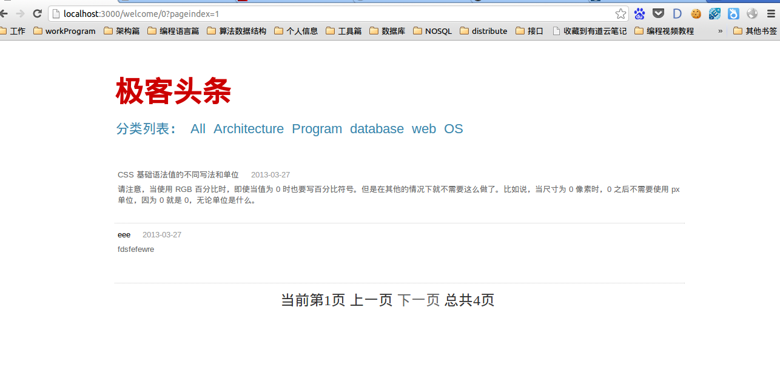Image resolution: width=780 pixels, height=373 pixels.
Task: Expand the hidden bookmarks overflow chevron
Action: tap(721, 31)
